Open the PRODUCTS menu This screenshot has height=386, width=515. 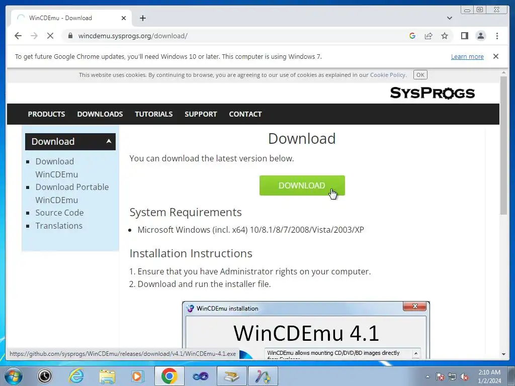[x=46, y=114]
